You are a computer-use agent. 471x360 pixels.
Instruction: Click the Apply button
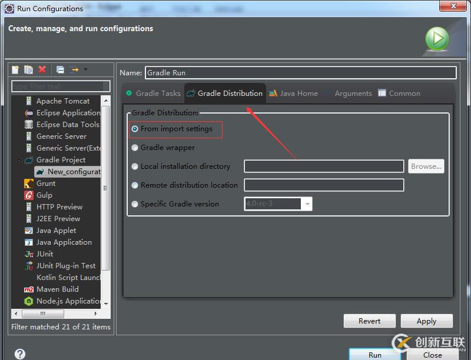pos(426,321)
